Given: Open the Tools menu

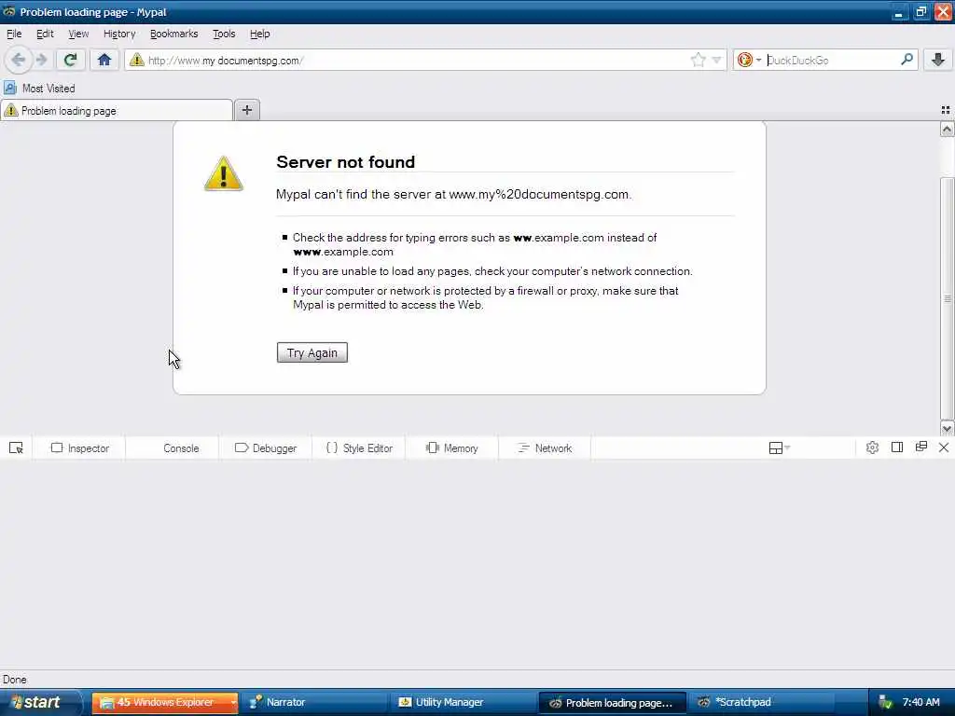Looking at the screenshot, I should coord(224,34).
